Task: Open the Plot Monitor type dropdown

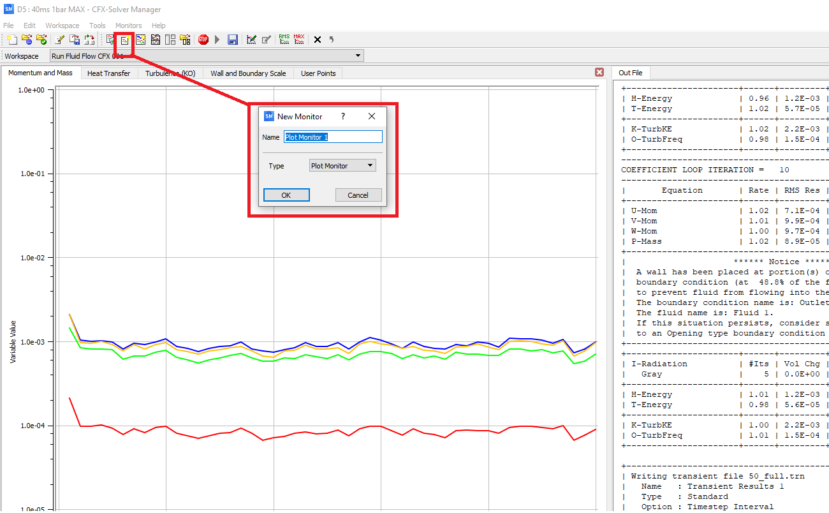Action: [x=342, y=165]
